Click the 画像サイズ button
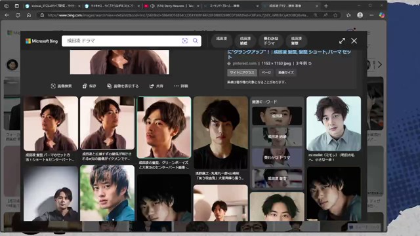Viewport: 420px width, 236px height. click(x=286, y=73)
